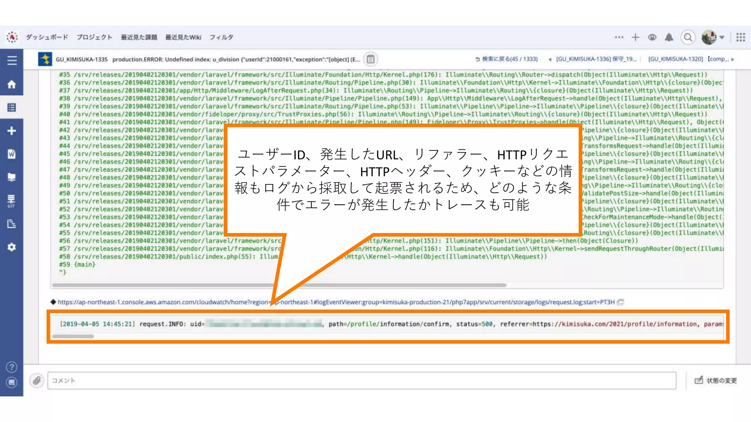Click the search magnifier icon
This screenshot has width=751, height=422.
(688, 37)
